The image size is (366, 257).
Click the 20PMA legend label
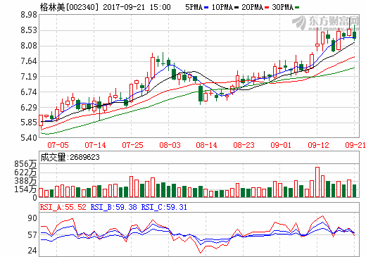pyautogui.click(x=252, y=7)
